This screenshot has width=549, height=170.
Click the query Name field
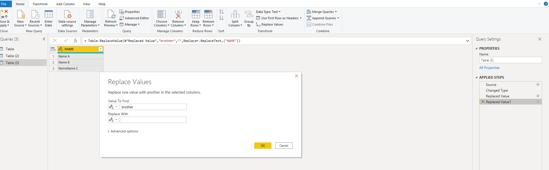coord(511,60)
